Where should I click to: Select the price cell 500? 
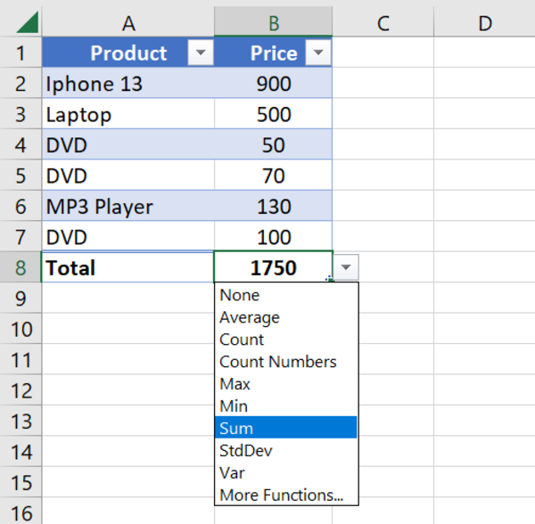click(274, 114)
